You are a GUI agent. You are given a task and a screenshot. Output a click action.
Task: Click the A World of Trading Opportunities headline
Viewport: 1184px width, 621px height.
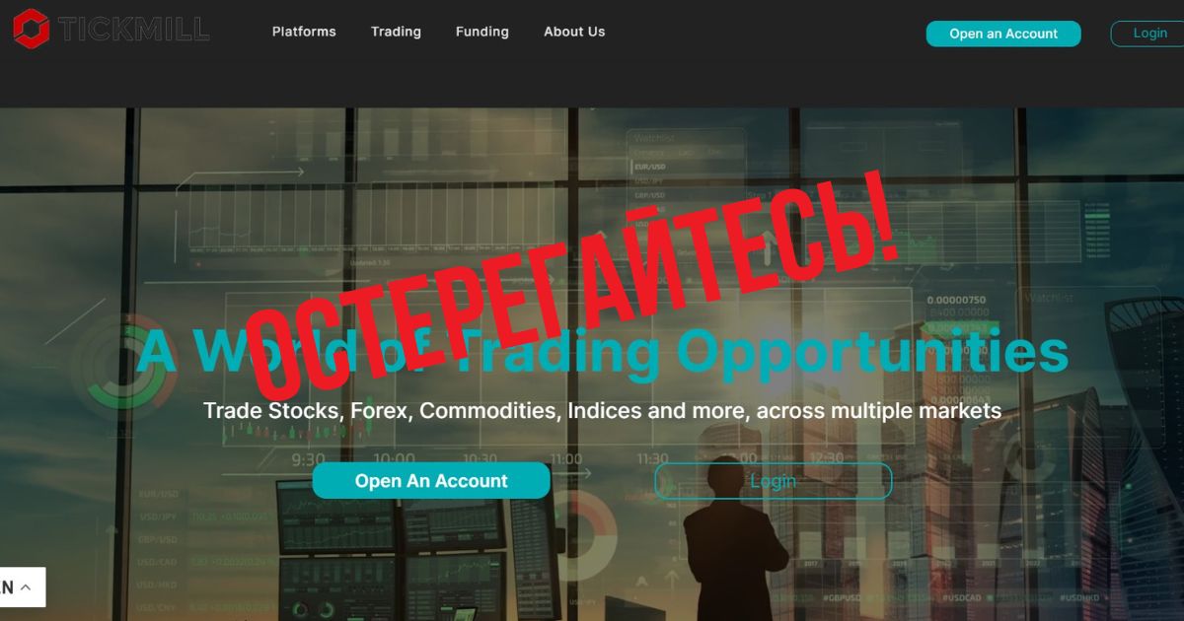602,353
